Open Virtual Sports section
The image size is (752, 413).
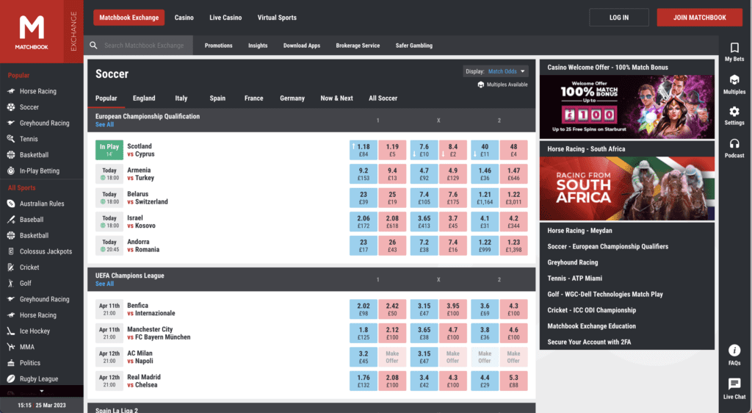[277, 17]
